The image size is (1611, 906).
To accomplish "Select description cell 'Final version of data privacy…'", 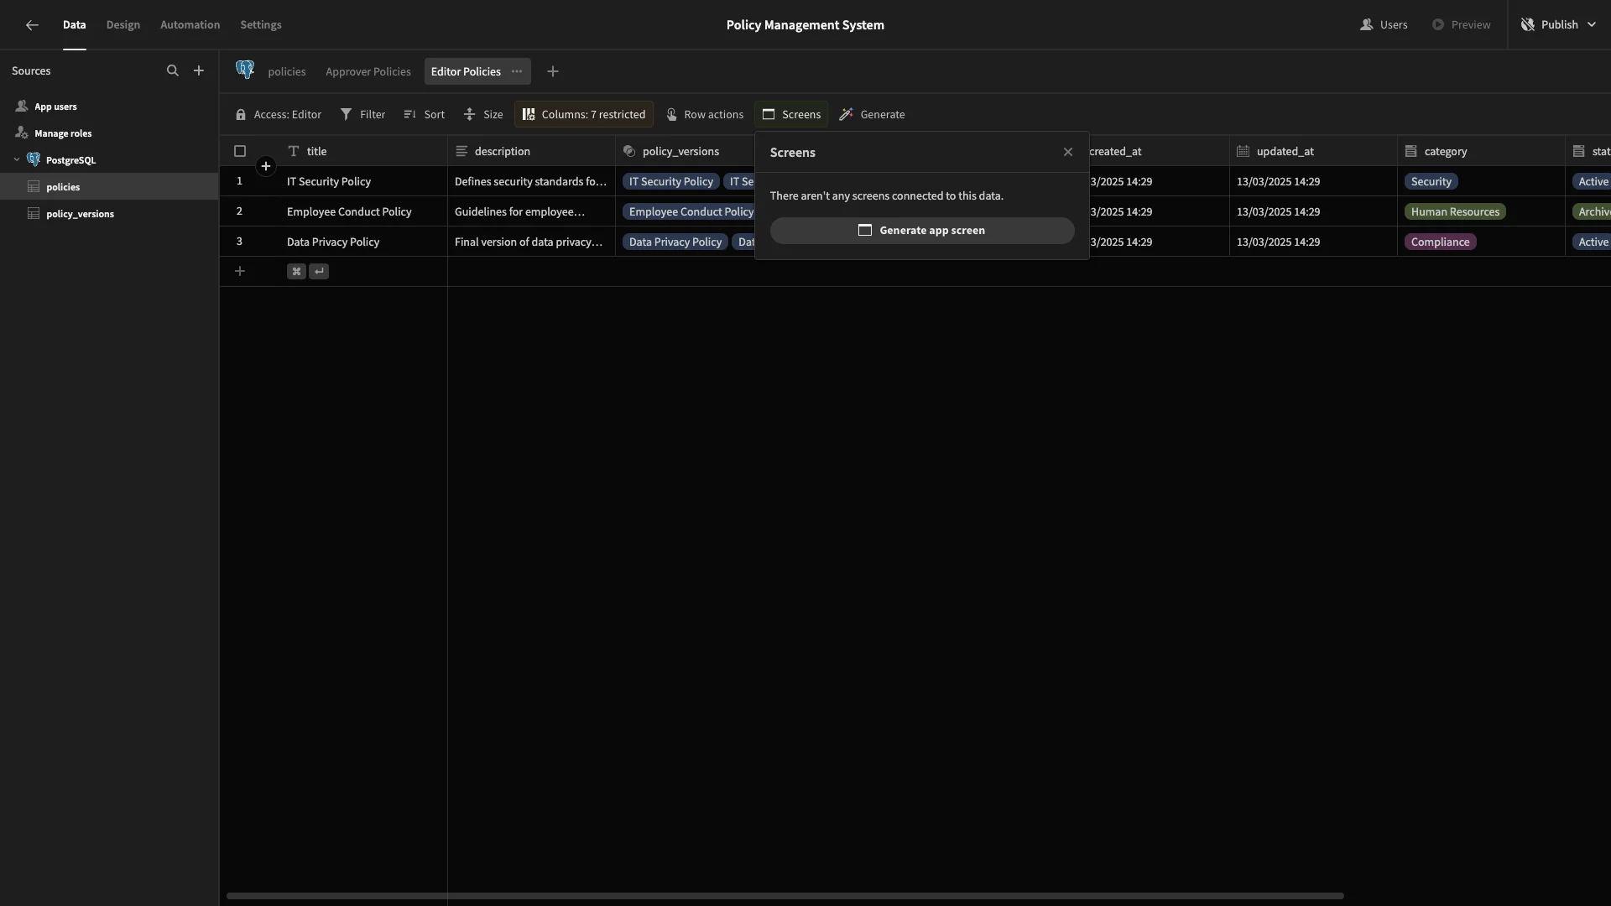I will coord(531,242).
